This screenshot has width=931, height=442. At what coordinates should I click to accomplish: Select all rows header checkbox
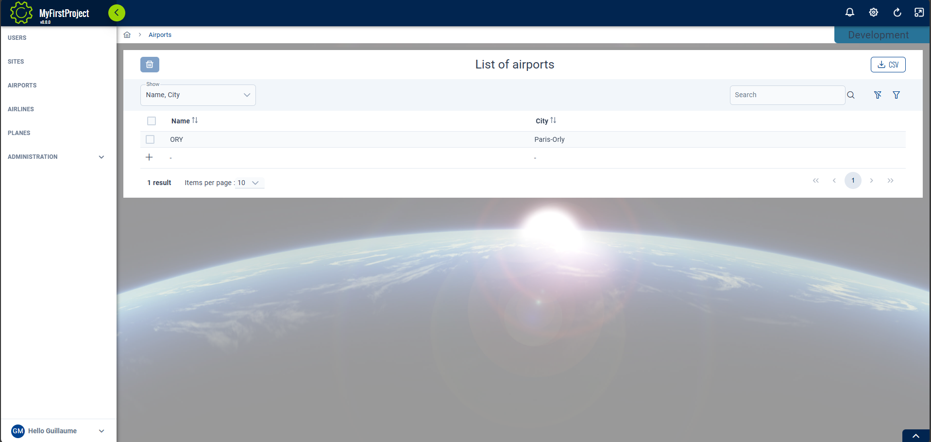[x=152, y=121]
